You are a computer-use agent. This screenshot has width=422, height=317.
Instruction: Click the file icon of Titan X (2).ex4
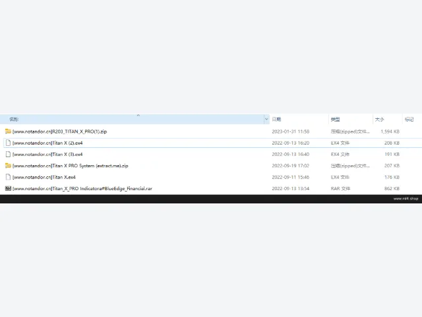coord(8,143)
